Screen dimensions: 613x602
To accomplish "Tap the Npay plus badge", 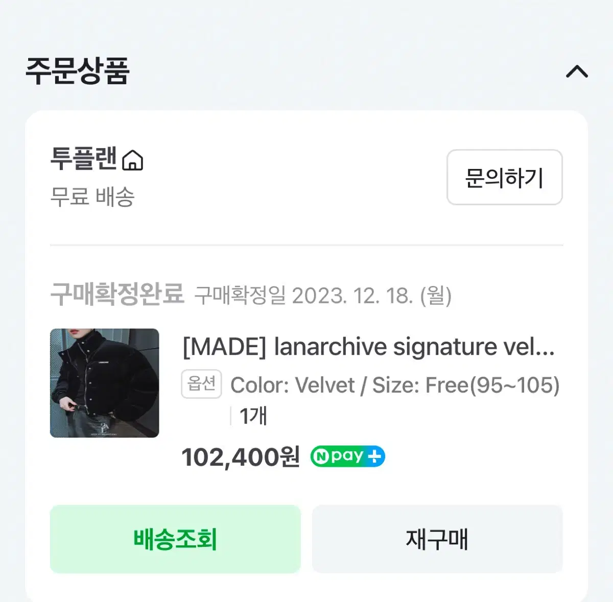I will [347, 456].
